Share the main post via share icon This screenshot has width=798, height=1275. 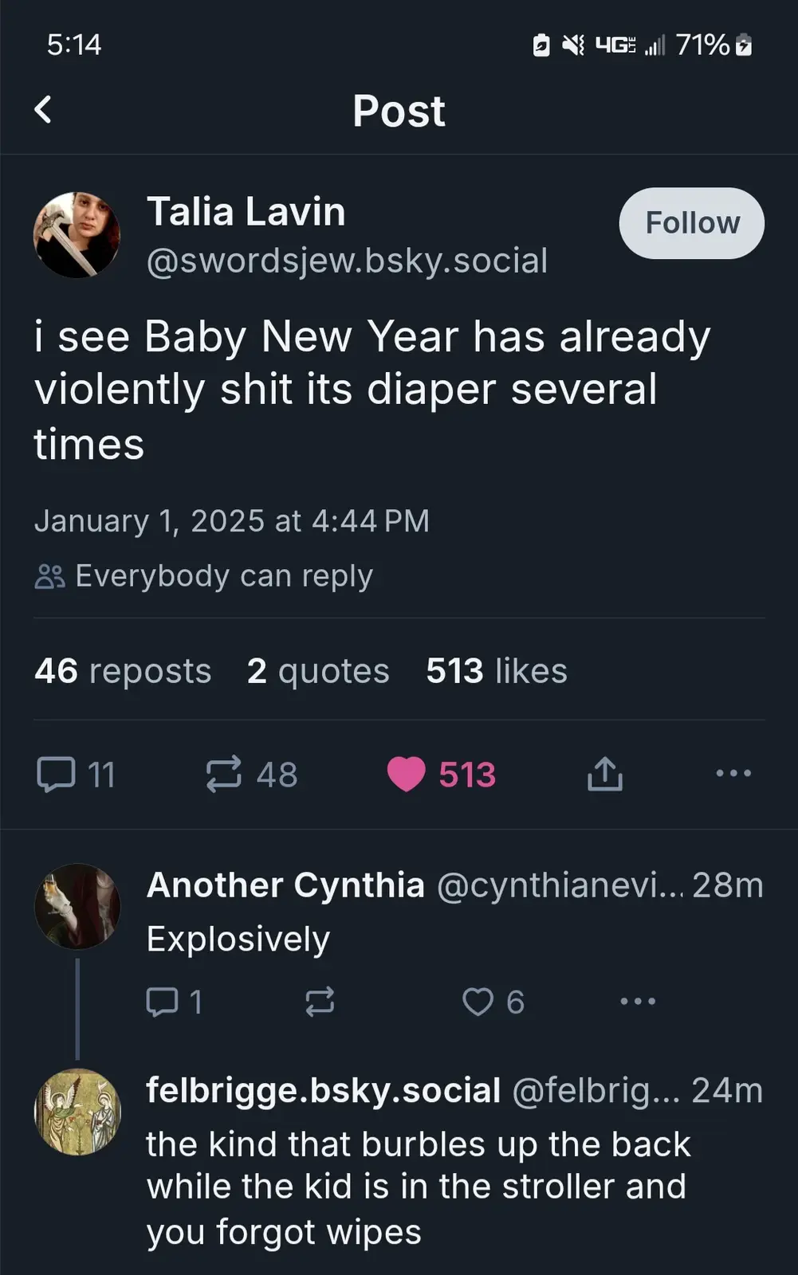[x=605, y=773]
